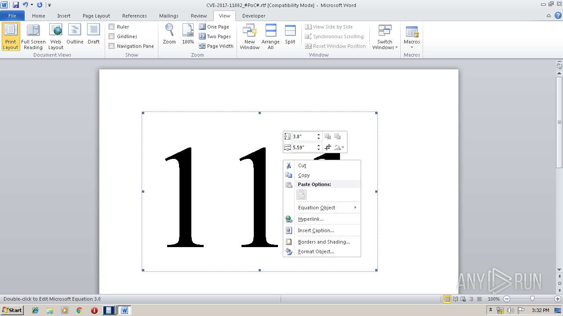The width and height of the screenshot is (563, 316).
Task: Click the zoom in plus button
Action: (x=557, y=299)
